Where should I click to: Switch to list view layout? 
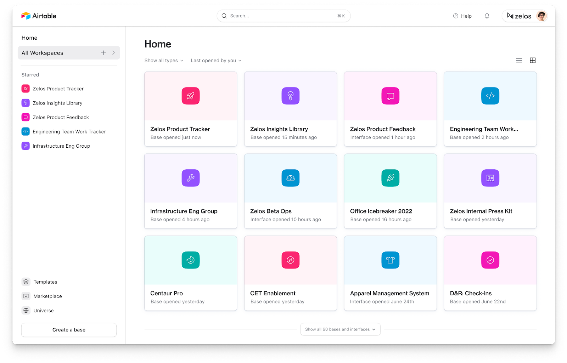[x=519, y=60]
